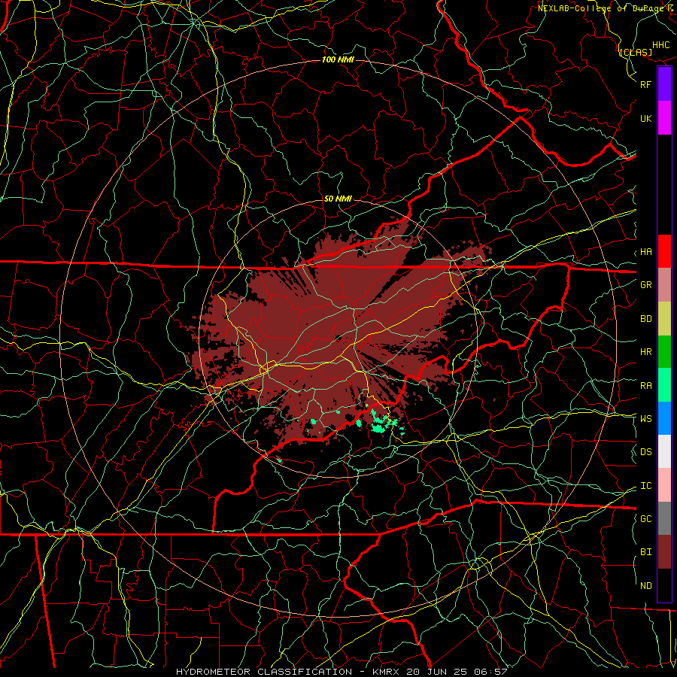
Task: Click the IC light-pink legend swatch
Action: 664,485
